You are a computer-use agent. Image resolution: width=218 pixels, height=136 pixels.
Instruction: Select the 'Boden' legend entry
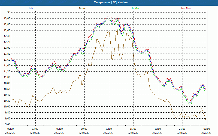(x=83, y=8)
